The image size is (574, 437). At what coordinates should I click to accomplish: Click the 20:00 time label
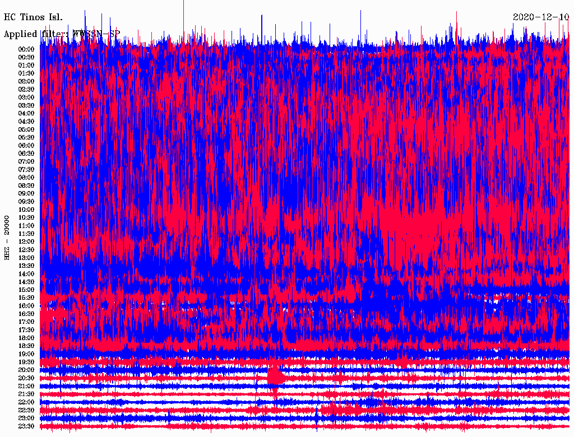[26, 370]
